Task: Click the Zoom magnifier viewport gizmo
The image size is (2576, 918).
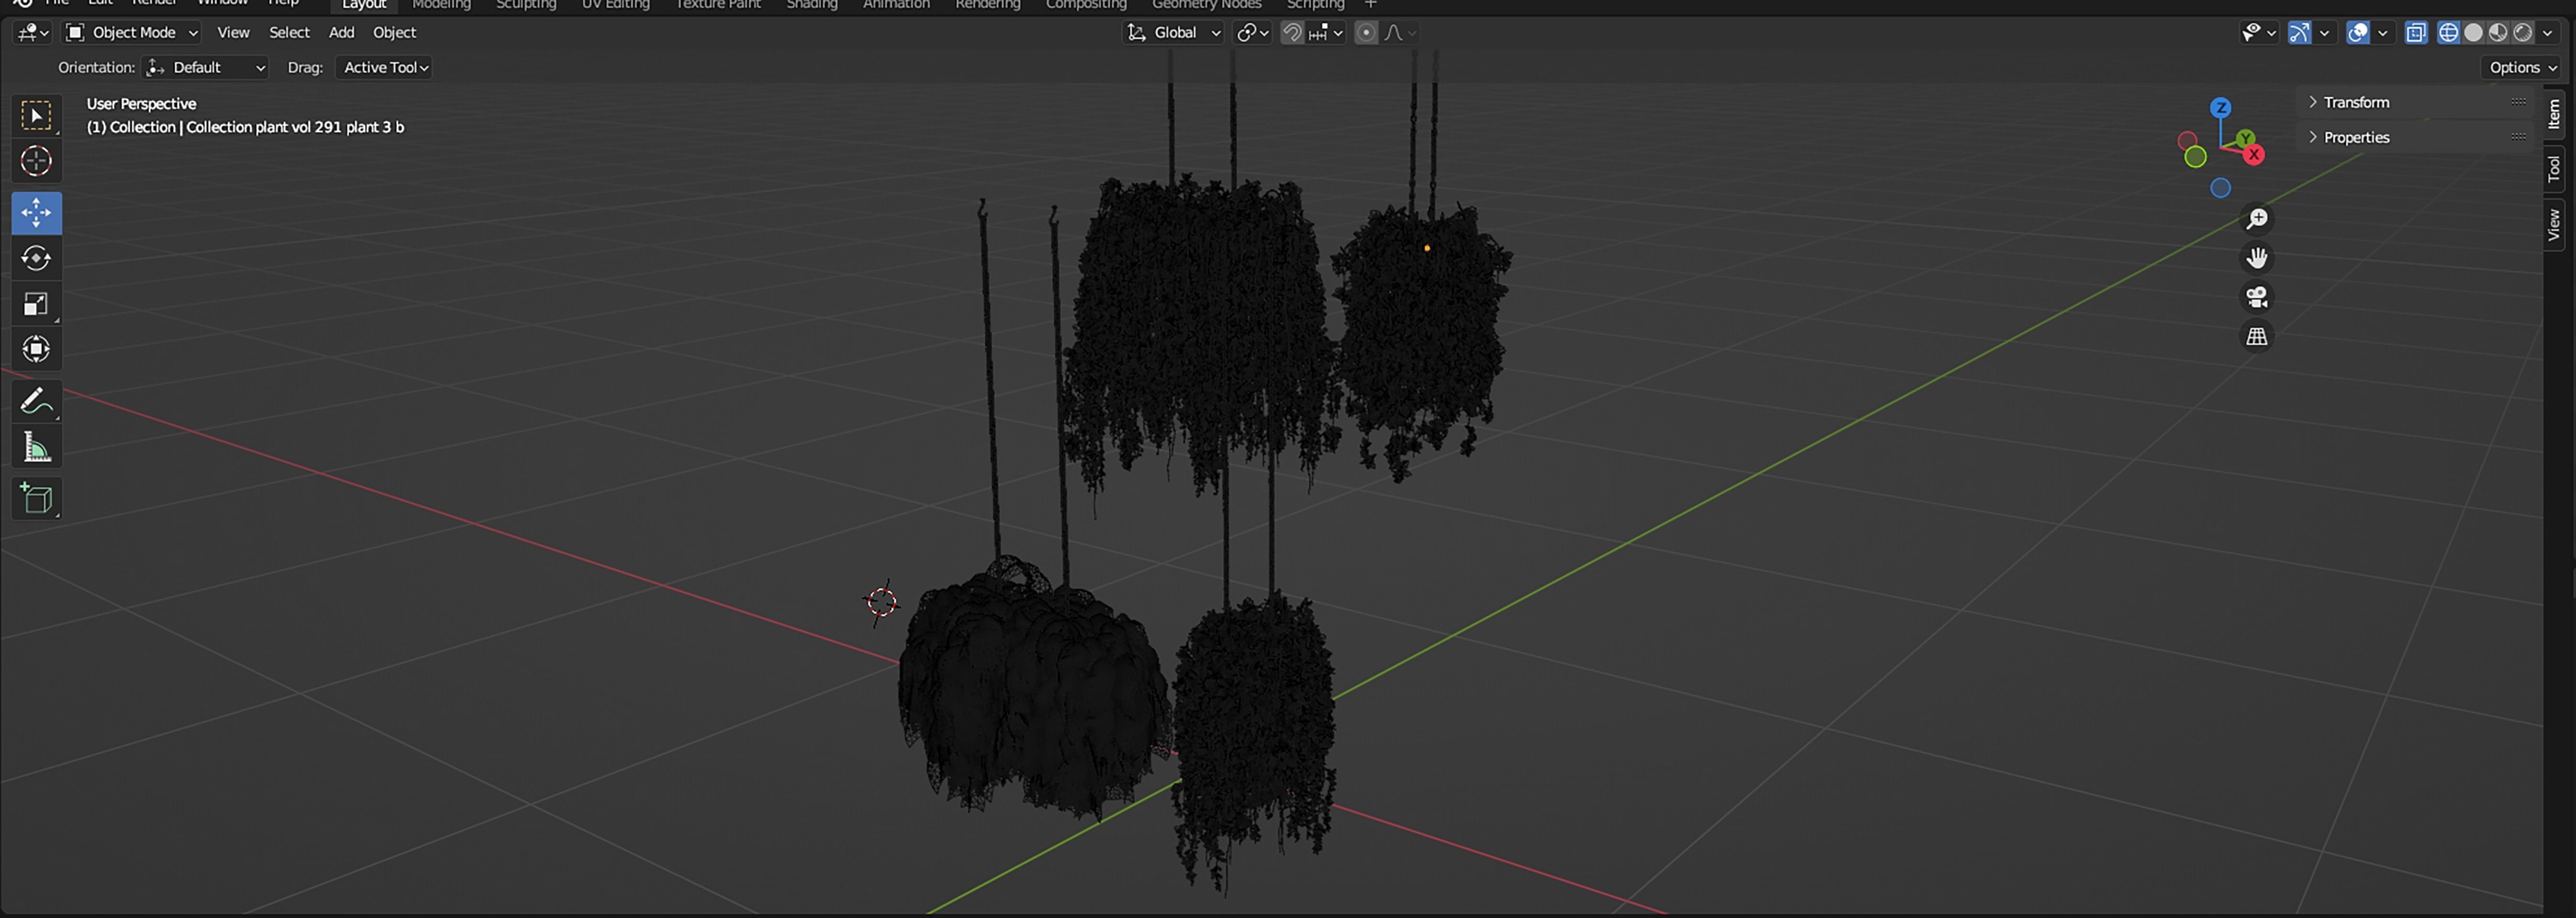Action: 2256,219
